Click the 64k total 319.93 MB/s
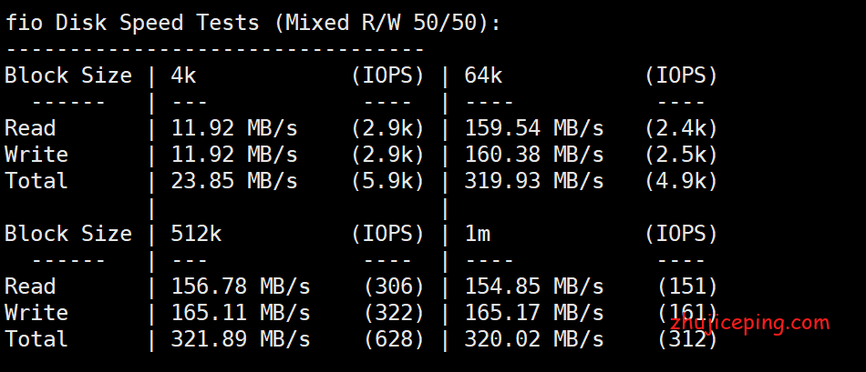 (534, 181)
